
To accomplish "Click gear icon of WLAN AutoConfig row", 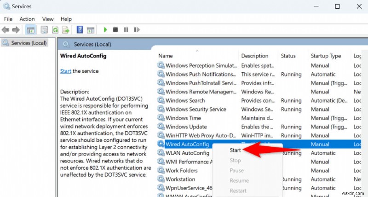I will tap(161, 153).
